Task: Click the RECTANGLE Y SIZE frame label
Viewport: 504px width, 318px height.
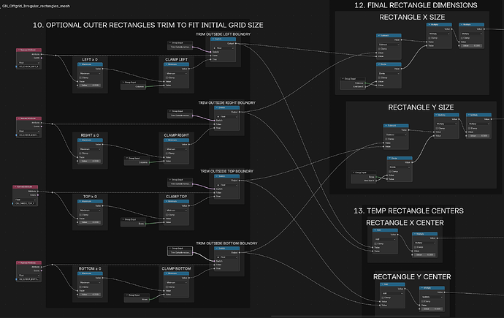Action: [x=421, y=107]
